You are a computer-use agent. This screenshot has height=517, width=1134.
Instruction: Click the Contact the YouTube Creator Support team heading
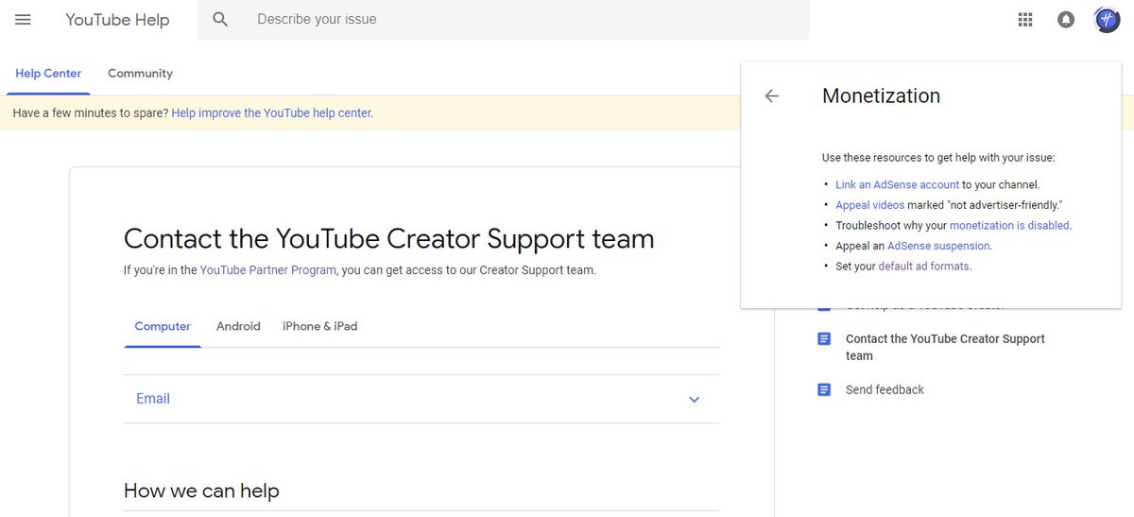388,238
